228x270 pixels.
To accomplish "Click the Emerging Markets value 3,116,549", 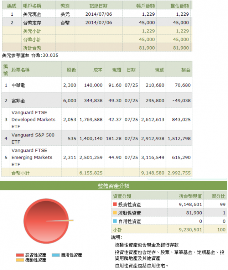I will click(153, 157).
